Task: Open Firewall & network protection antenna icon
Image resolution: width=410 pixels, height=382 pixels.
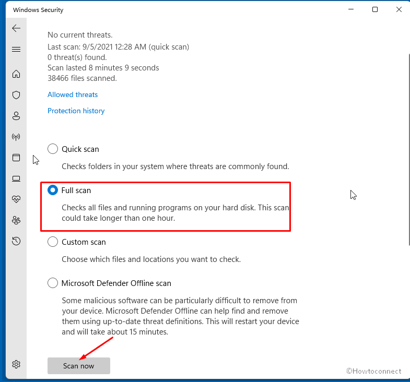Action: click(x=16, y=137)
